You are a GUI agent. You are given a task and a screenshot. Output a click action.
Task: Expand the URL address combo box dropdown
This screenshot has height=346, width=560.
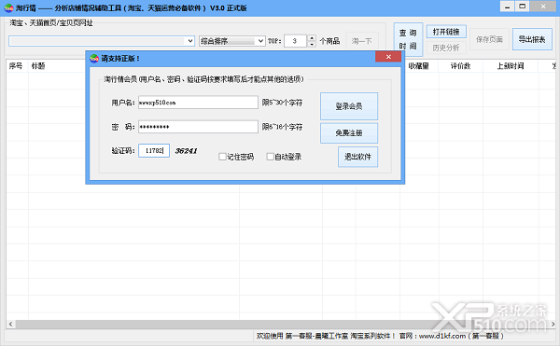[x=190, y=41]
